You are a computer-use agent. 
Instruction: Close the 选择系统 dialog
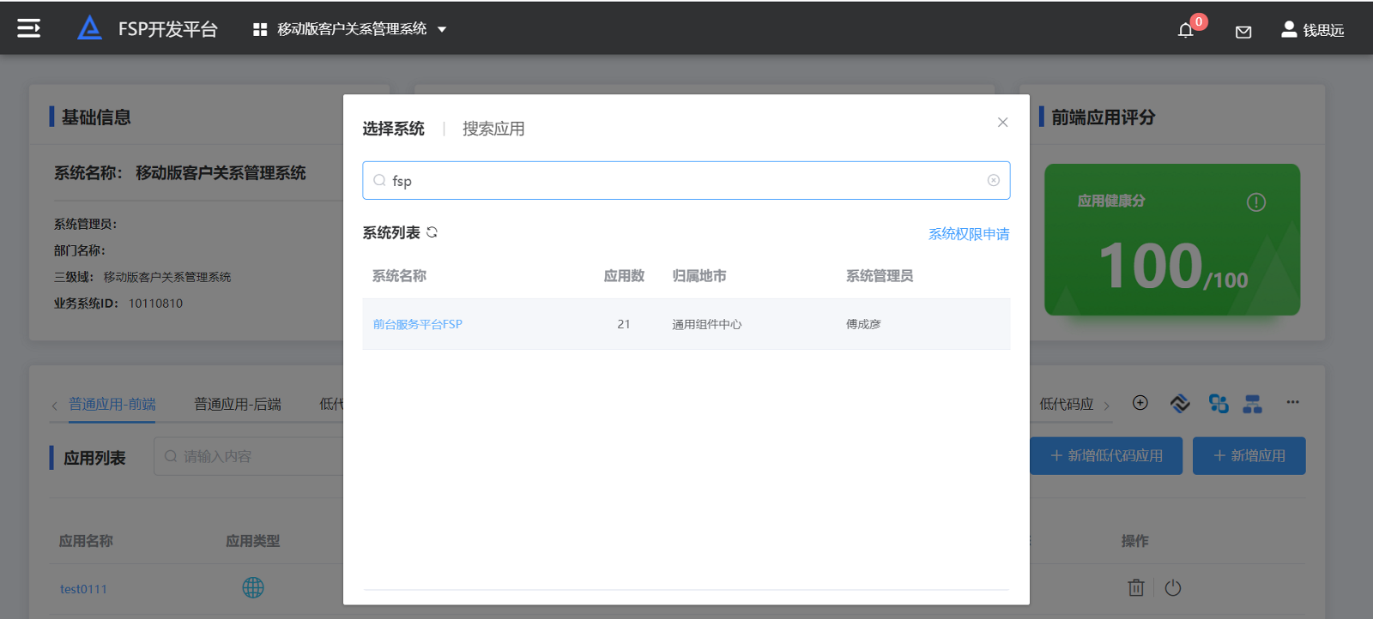(x=1002, y=123)
